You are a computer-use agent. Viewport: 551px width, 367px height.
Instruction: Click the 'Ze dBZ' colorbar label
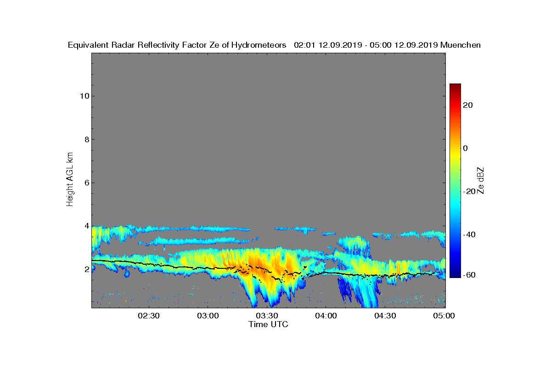pyautogui.click(x=481, y=180)
